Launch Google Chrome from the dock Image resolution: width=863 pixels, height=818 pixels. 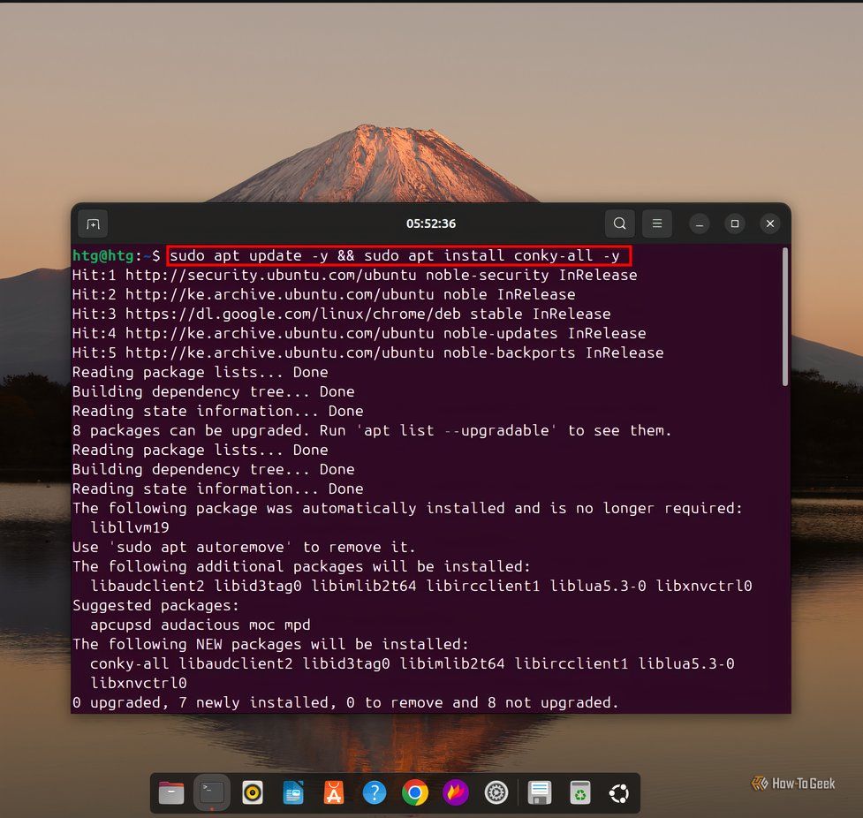click(x=415, y=792)
